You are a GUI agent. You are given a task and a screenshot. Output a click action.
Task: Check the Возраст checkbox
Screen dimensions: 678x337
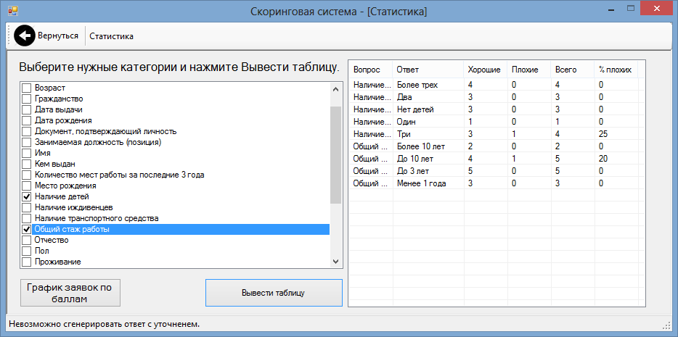(27, 88)
